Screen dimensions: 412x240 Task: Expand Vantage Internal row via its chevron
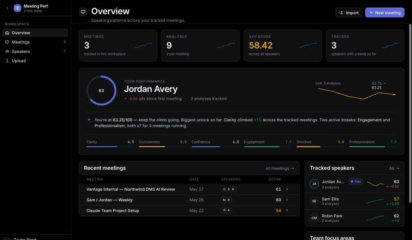287,189
